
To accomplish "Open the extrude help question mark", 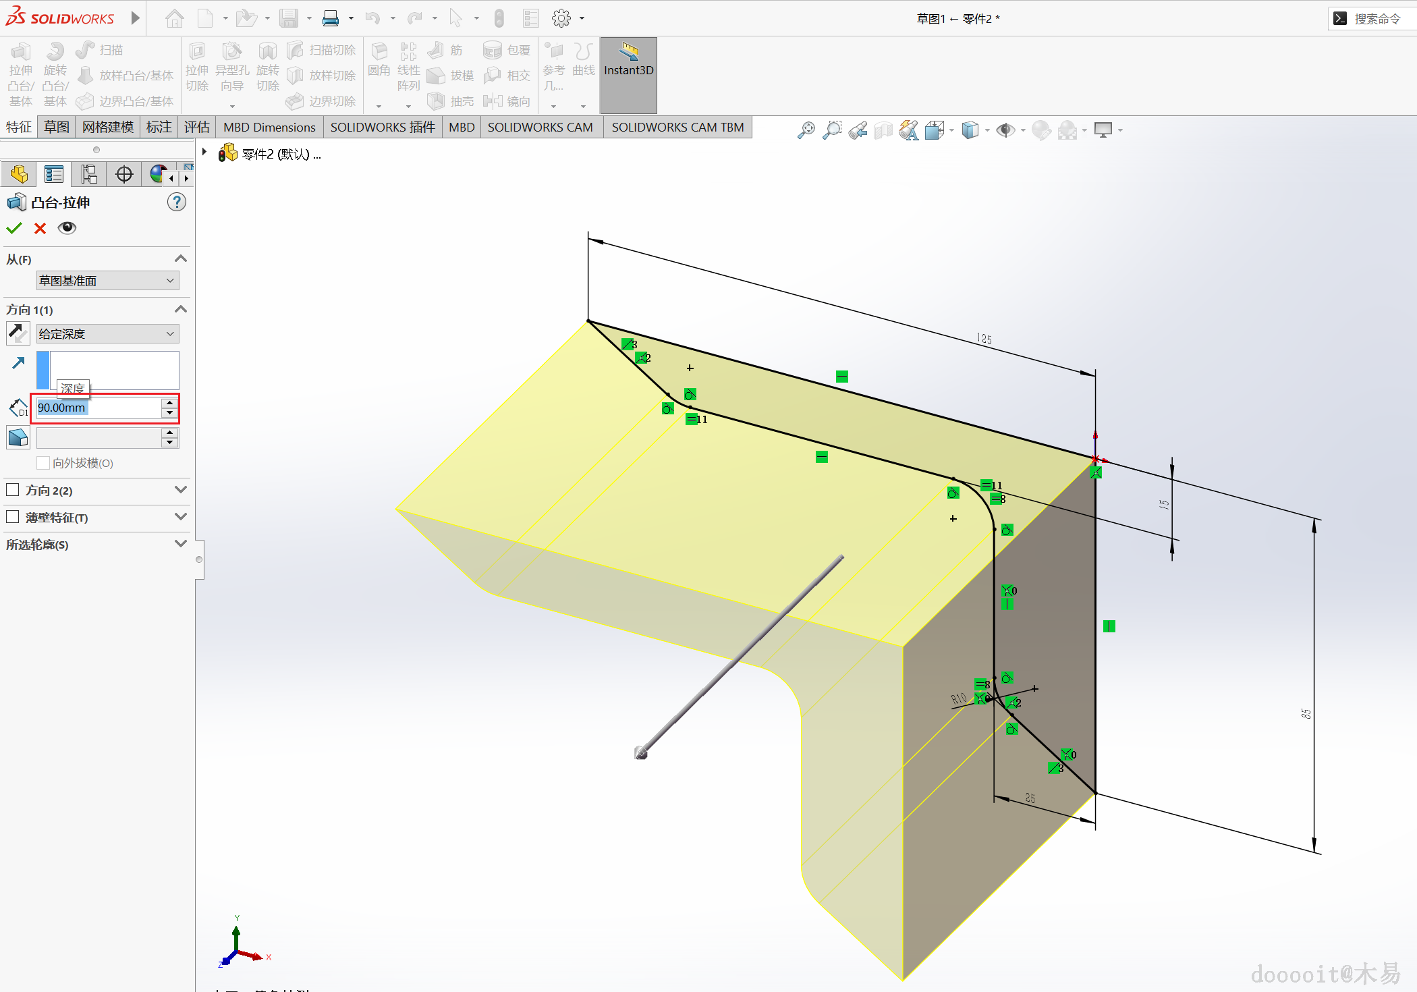I will 176,202.
